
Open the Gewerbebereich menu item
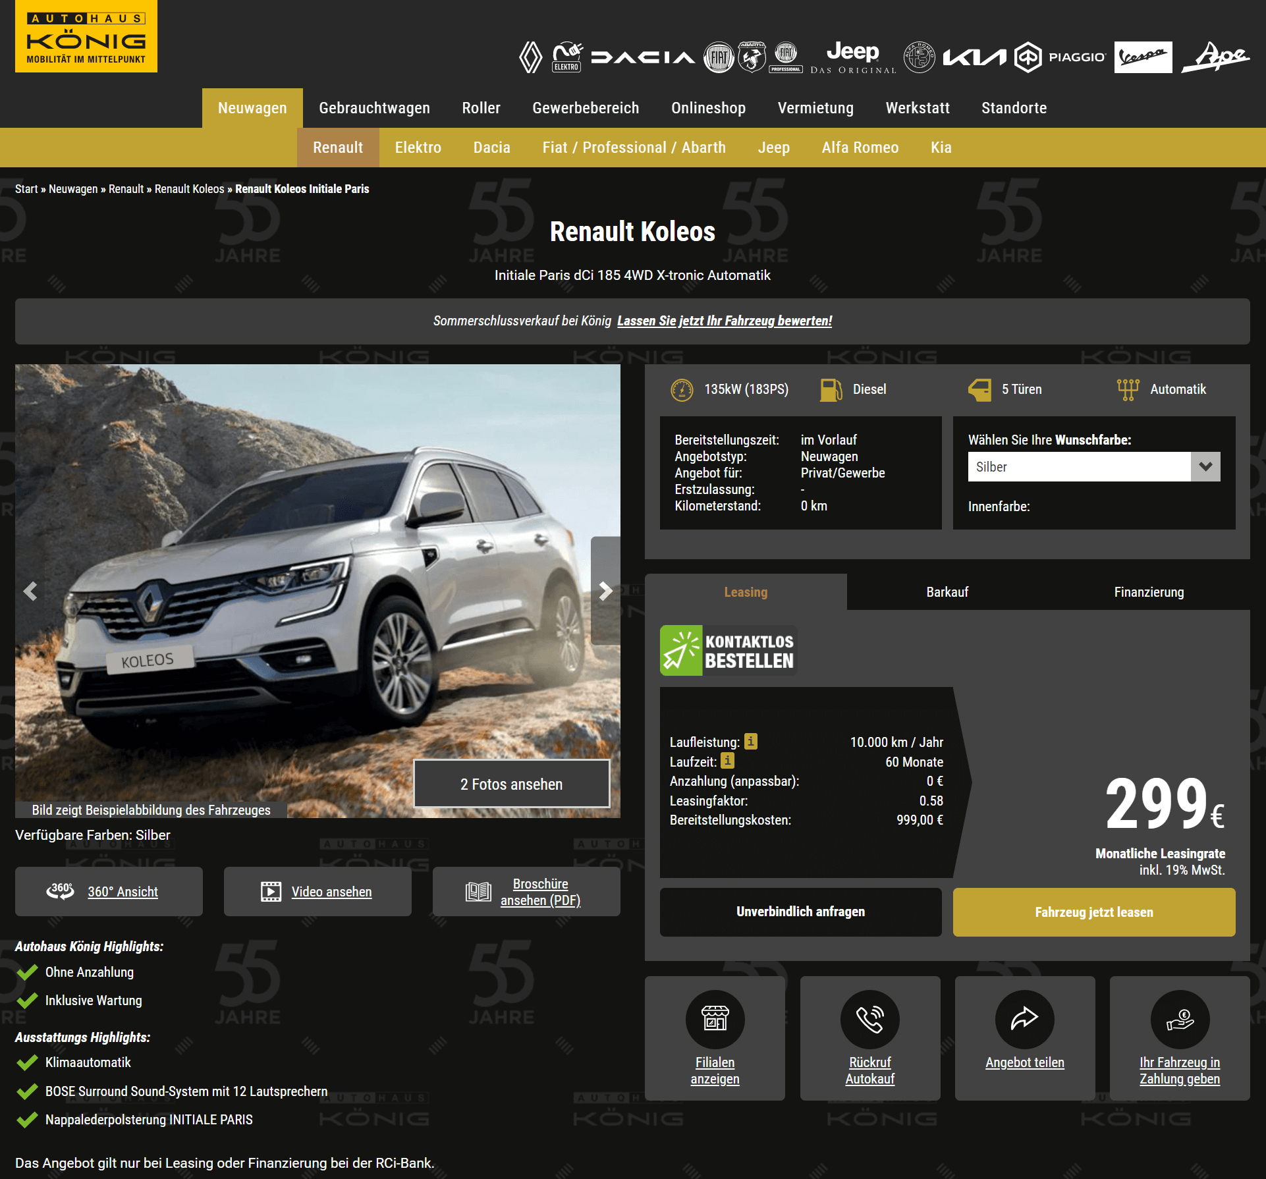586,108
